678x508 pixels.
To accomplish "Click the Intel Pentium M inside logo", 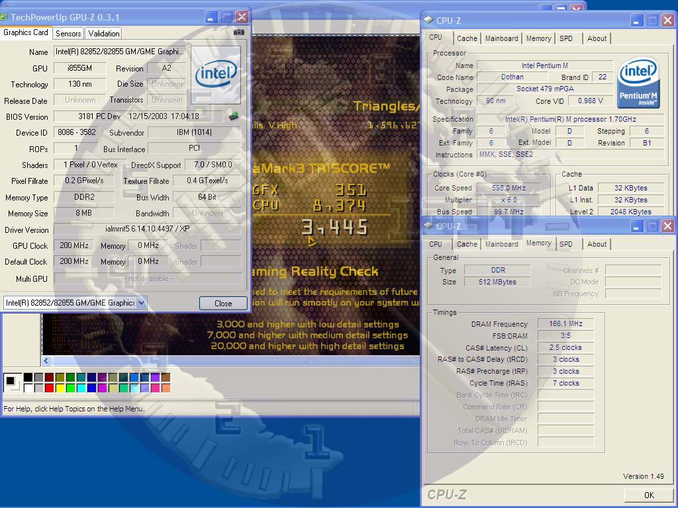I will coord(638,83).
